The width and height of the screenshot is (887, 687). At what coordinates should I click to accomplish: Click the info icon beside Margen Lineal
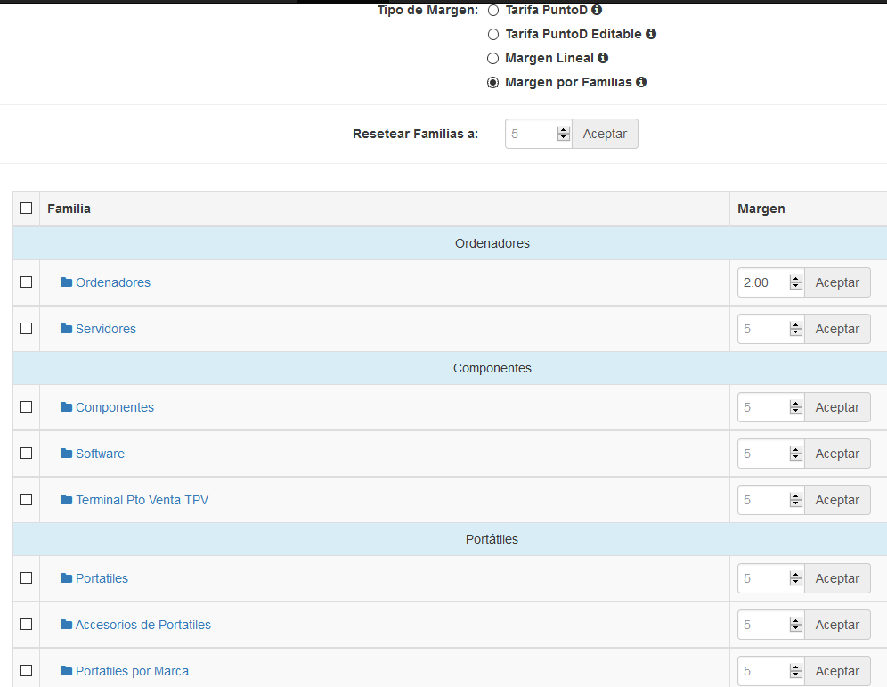tap(603, 58)
